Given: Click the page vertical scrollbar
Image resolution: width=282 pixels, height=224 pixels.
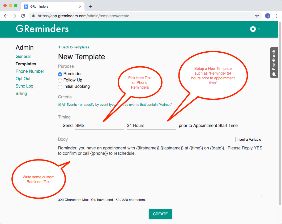Looking at the screenshot, I should point(280,113).
